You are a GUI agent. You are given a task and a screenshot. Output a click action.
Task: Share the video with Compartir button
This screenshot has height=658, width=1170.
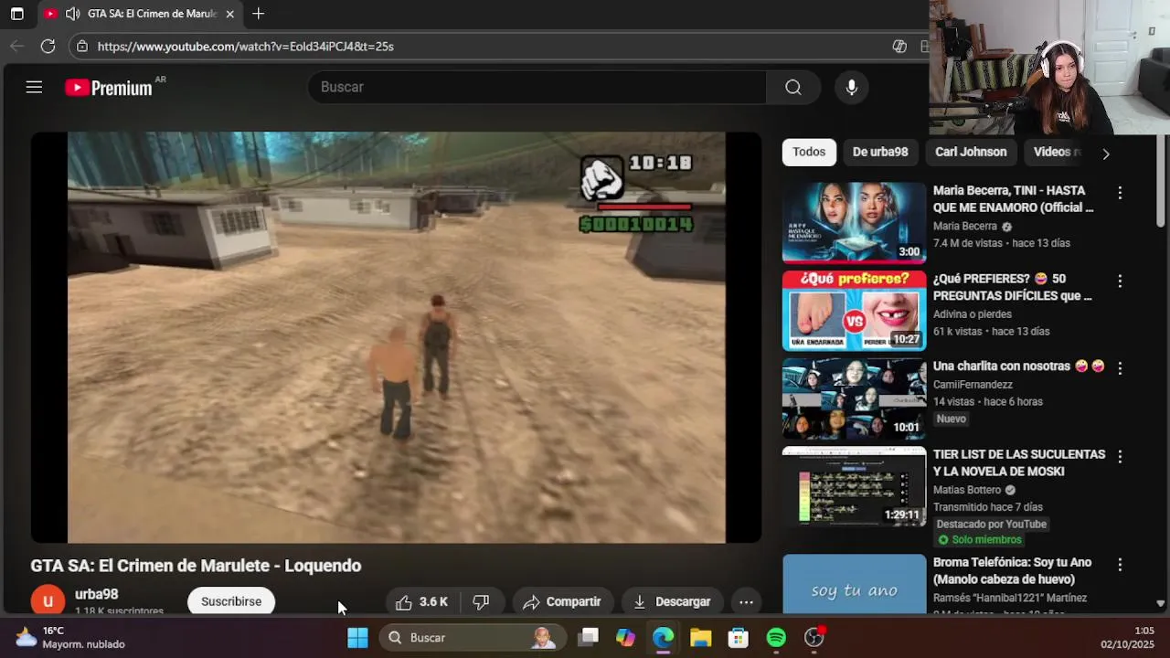[x=562, y=601]
